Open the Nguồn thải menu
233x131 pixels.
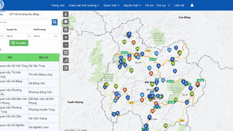pos(132,5)
